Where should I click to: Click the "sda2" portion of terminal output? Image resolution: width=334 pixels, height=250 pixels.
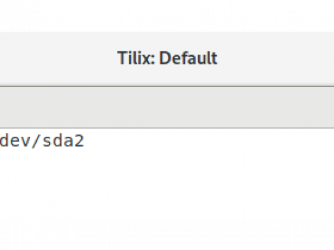coord(63,141)
